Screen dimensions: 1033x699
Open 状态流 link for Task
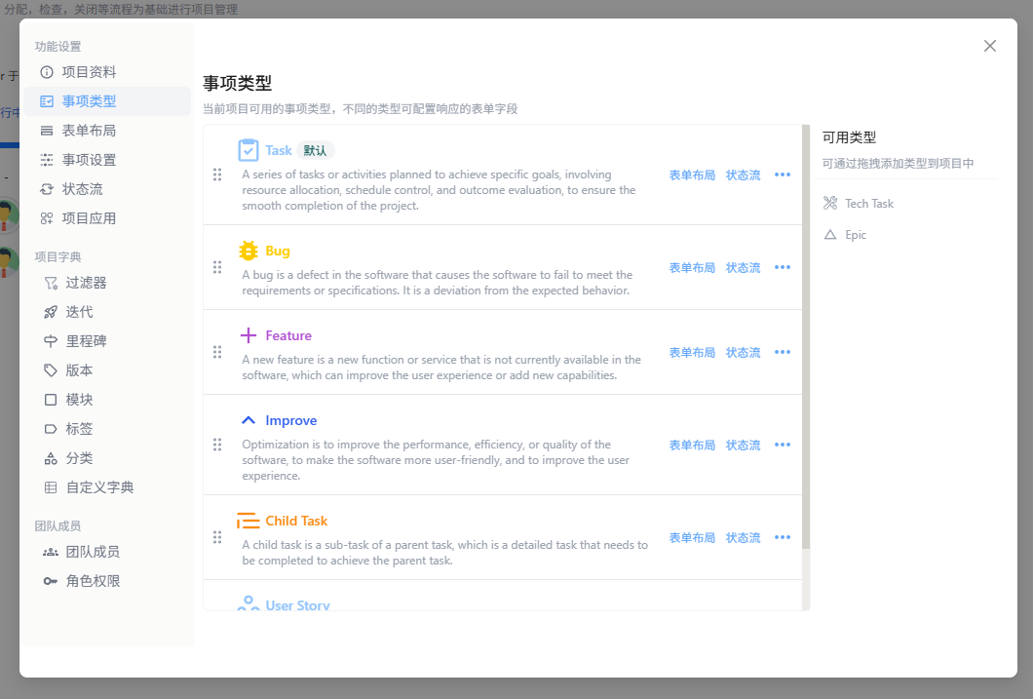point(744,175)
